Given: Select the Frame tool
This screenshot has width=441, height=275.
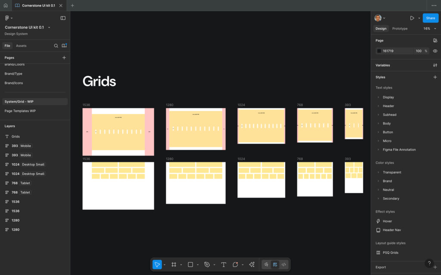Looking at the screenshot, I should click(174, 265).
